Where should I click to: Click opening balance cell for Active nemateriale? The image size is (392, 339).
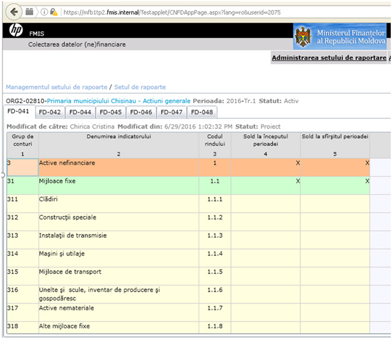click(265, 313)
